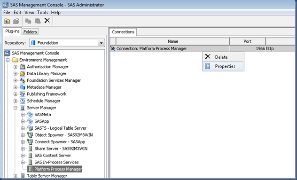
Task: Click the Environment Management folder icon
Action: [x=15, y=60]
